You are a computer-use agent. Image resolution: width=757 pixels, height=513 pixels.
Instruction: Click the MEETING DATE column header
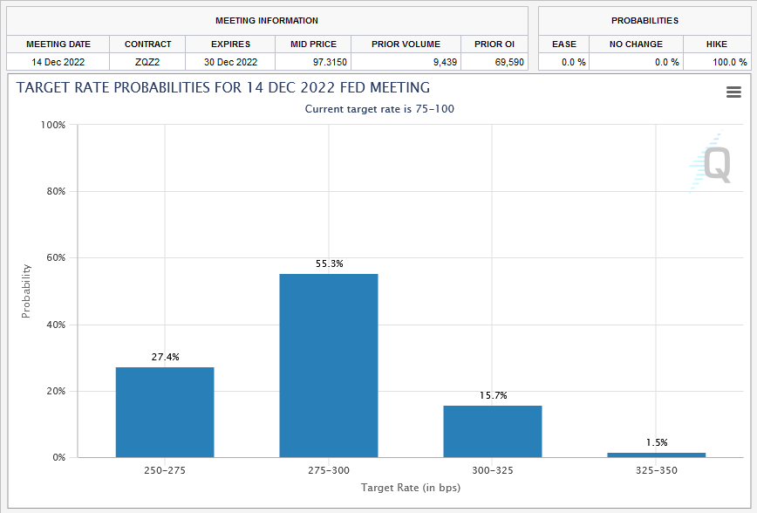58,44
